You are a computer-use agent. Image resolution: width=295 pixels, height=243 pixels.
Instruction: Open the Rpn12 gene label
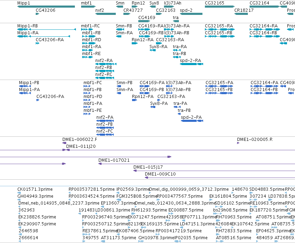coord(138,3)
